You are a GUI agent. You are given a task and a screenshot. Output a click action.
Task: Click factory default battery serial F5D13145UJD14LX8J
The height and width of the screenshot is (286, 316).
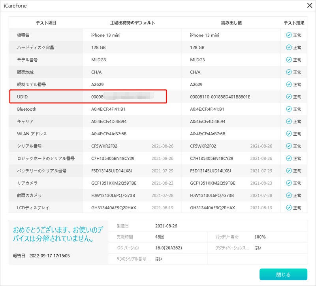coord(112,171)
